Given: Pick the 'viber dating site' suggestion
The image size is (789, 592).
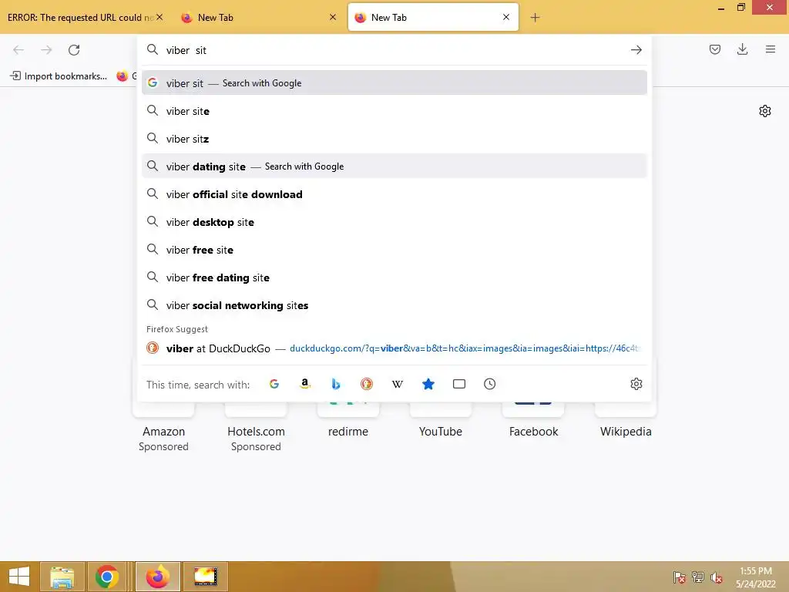Looking at the screenshot, I should [394, 166].
